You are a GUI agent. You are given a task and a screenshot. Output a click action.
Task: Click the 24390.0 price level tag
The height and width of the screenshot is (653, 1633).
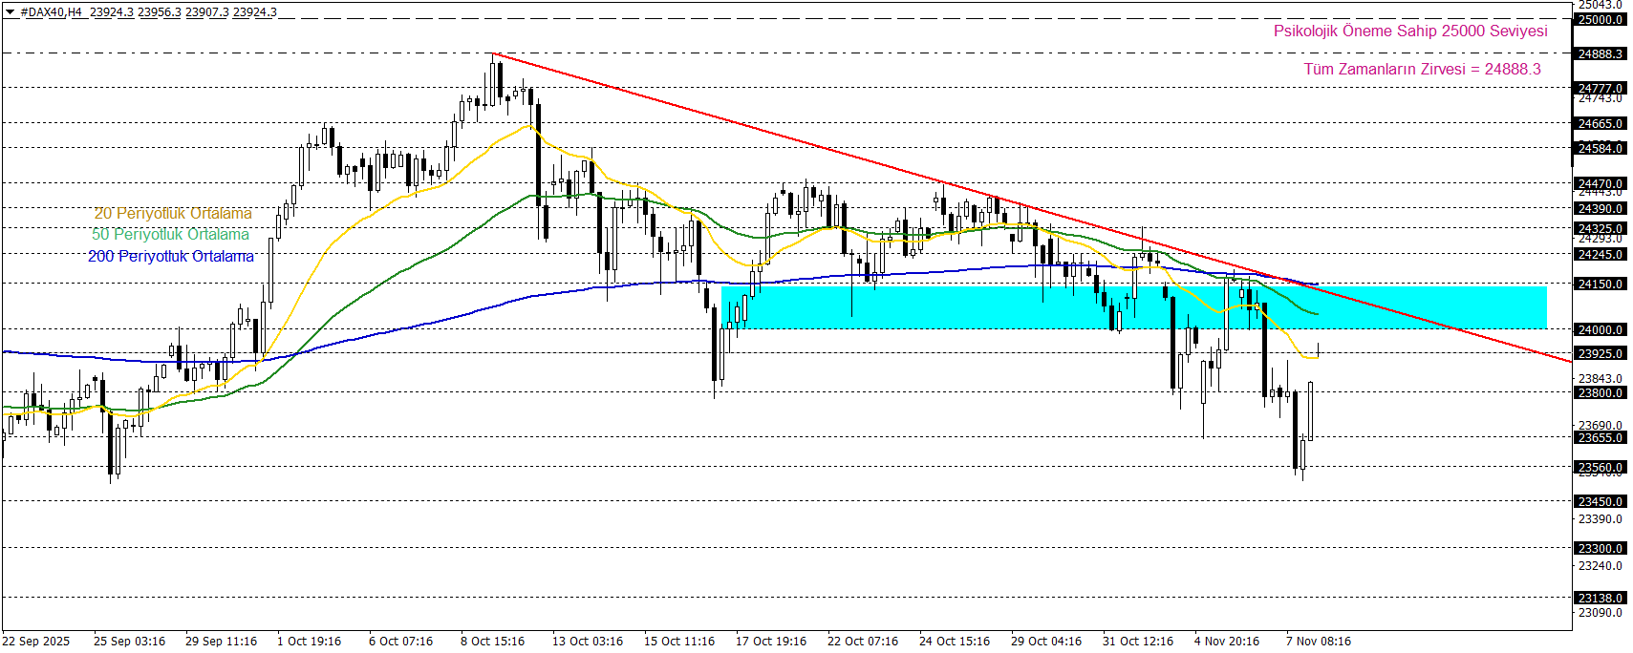click(x=1601, y=208)
